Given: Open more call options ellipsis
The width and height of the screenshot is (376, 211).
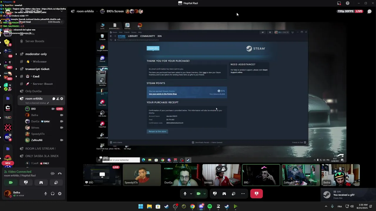Looking at the screenshot, I should pyautogui.click(x=243, y=194).
